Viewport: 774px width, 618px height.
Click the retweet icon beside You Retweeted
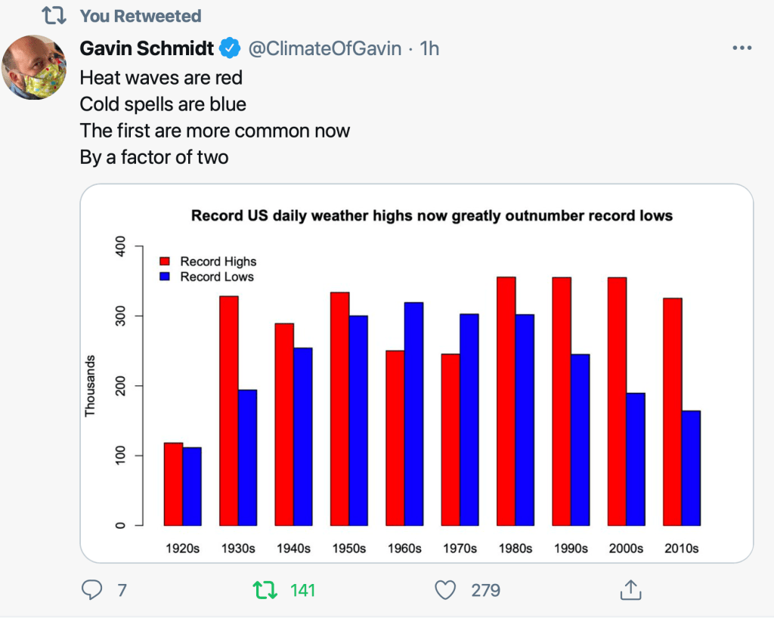pyautogui.click(x=54, y=16)
